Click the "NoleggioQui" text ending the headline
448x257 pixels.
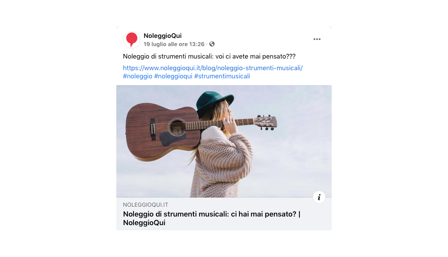coord(144,223)
